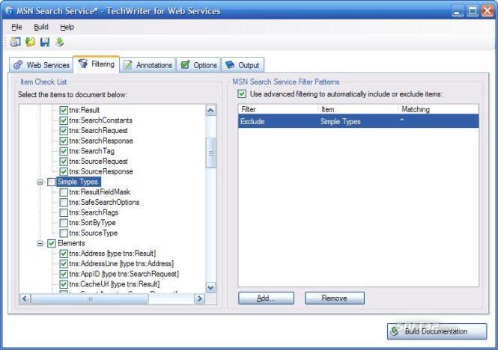This screenshot has width=498, height=350.
Task: Open the Options tab
Action: pyautogui.click(x=198, y=65)
